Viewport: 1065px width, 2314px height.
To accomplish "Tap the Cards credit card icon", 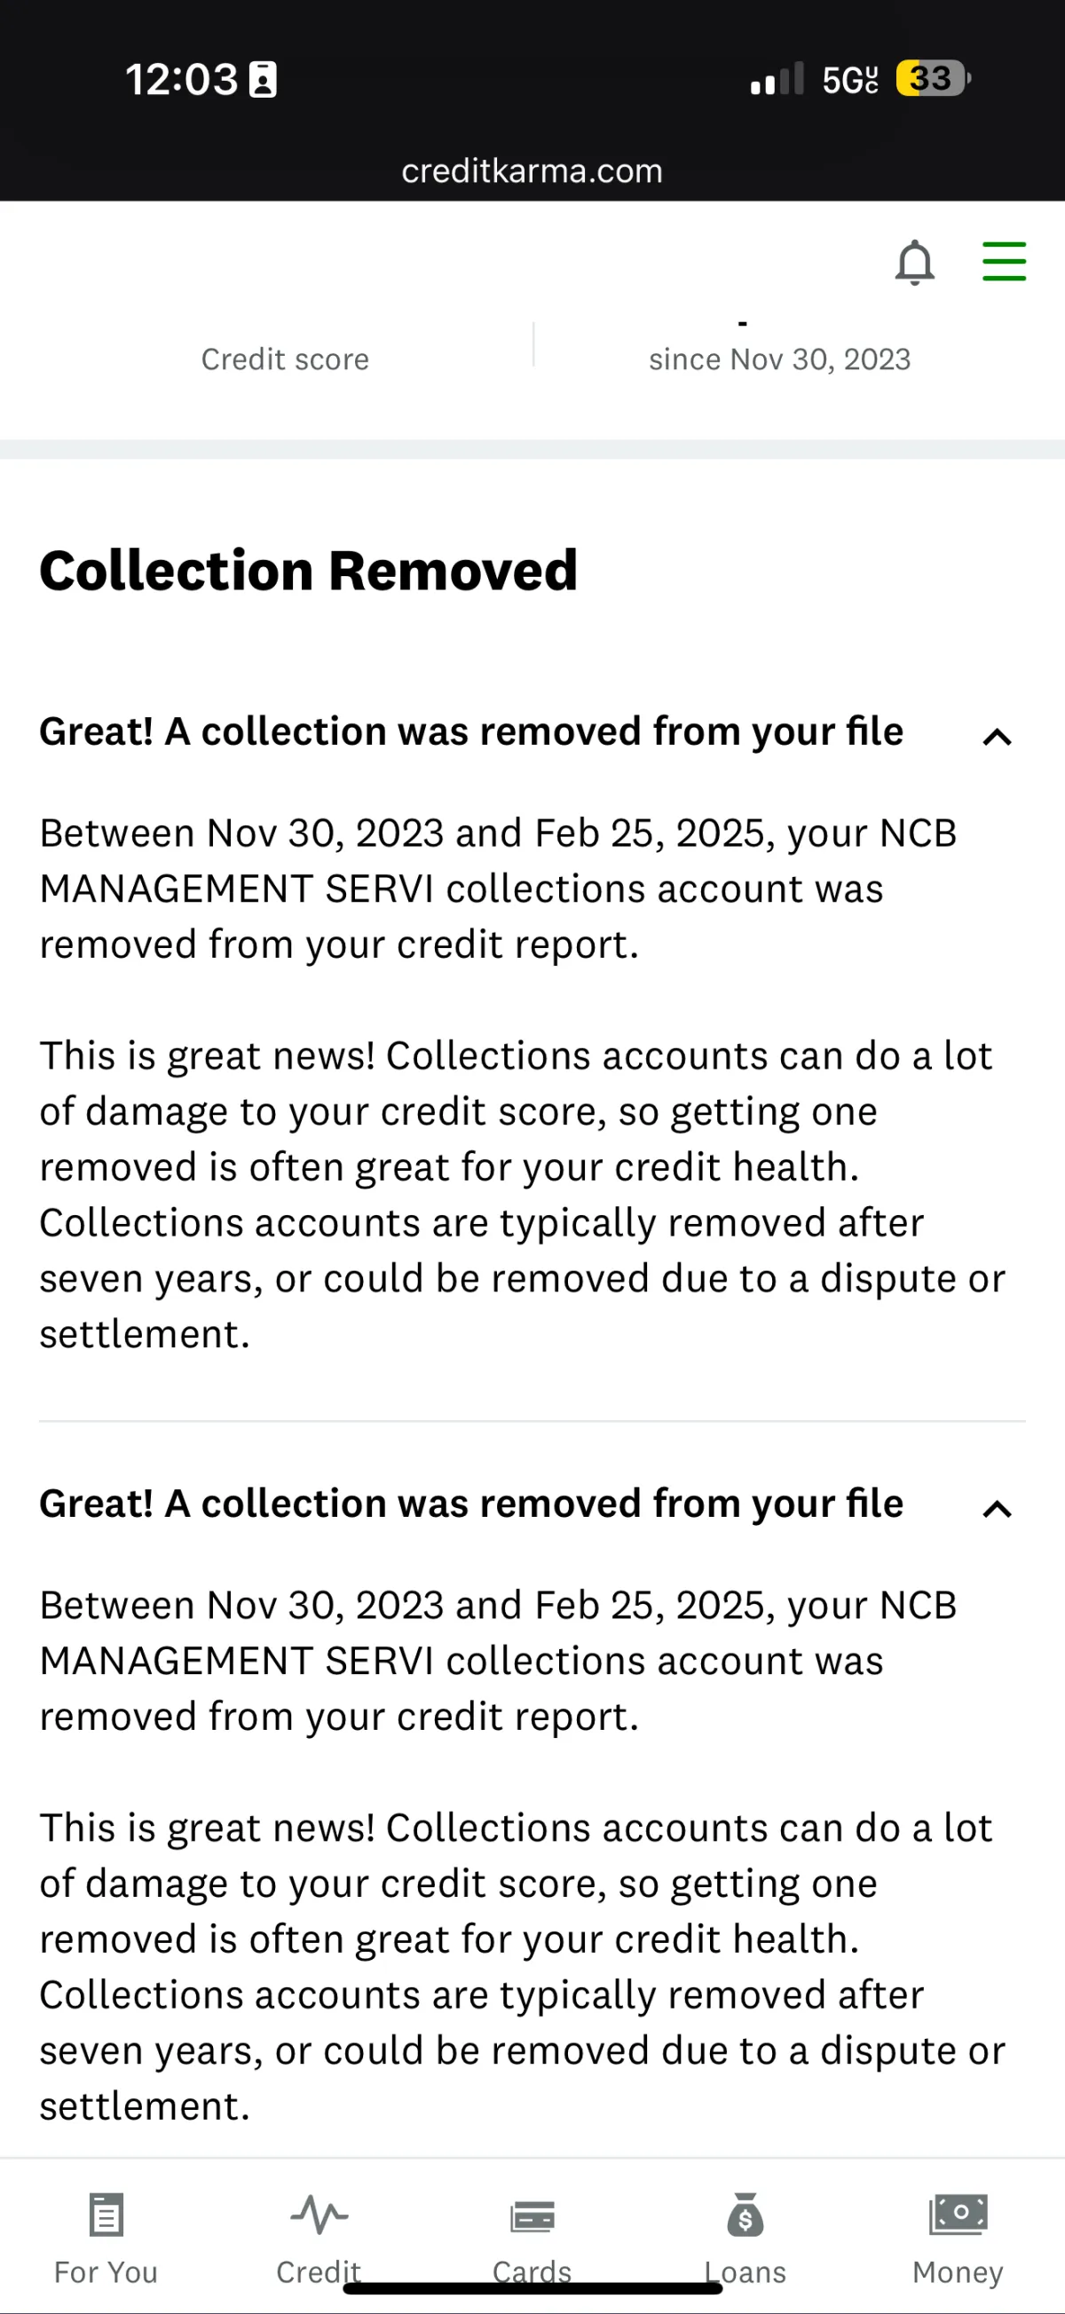I will pos(532,2216).
